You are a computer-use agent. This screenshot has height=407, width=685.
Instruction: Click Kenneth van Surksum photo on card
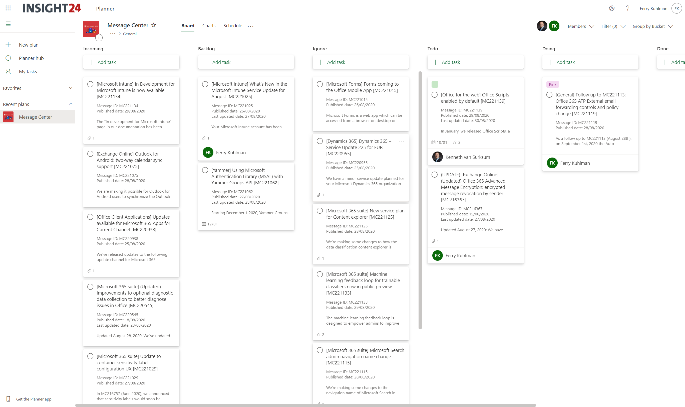click(x=437, y=157)
